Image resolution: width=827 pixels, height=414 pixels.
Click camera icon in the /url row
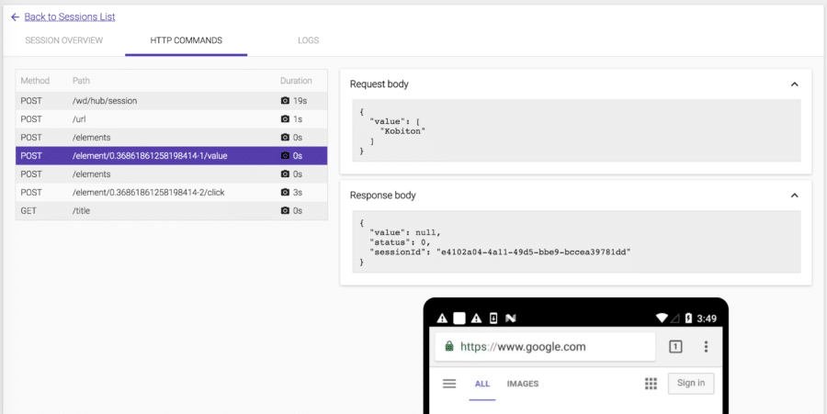coord(285,119)
